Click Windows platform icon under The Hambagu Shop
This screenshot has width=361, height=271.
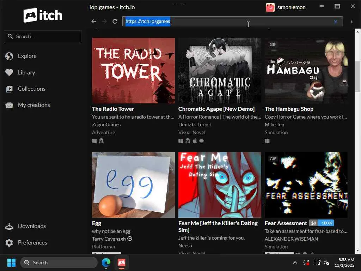[x=267, y=141]
